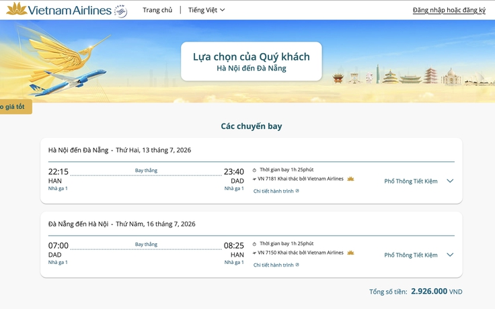Click departure time 22:15
The height and width of the screenshot is (309, 495).
click(58, 171)
